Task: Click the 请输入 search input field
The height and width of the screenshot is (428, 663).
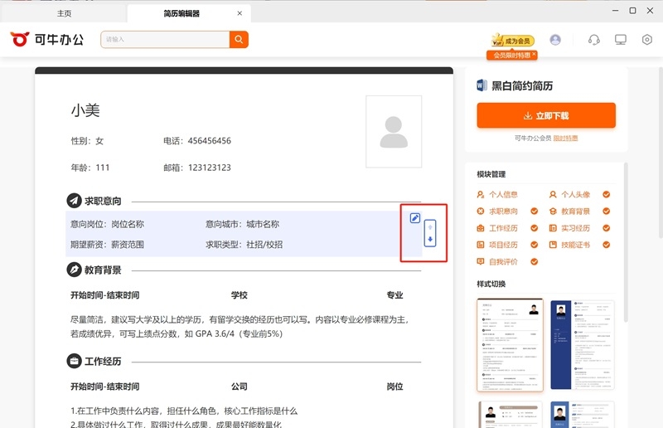Action: click(x=165, y=39)
